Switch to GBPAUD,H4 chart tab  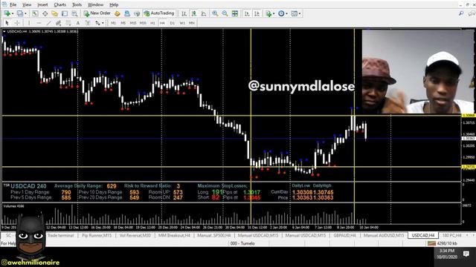point(344,235)
